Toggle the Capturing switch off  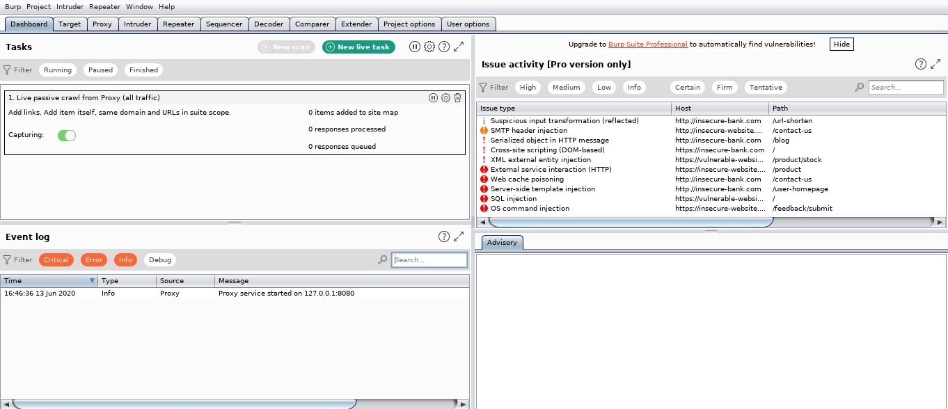click(67, 136)
